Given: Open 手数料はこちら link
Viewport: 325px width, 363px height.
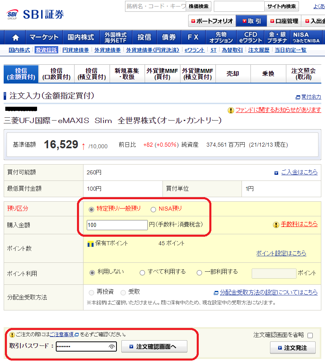Looking at the screenshot, I should point(299,224).
